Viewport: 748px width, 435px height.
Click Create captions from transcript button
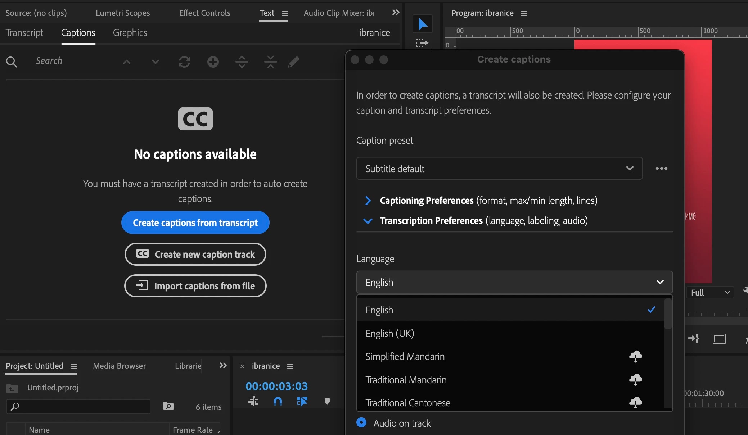point(195,223)
